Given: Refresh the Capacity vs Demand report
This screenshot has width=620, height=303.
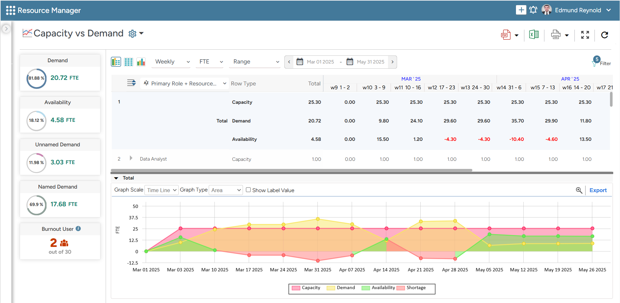Looking at the screenshot, I should click(x=604, y=35).
